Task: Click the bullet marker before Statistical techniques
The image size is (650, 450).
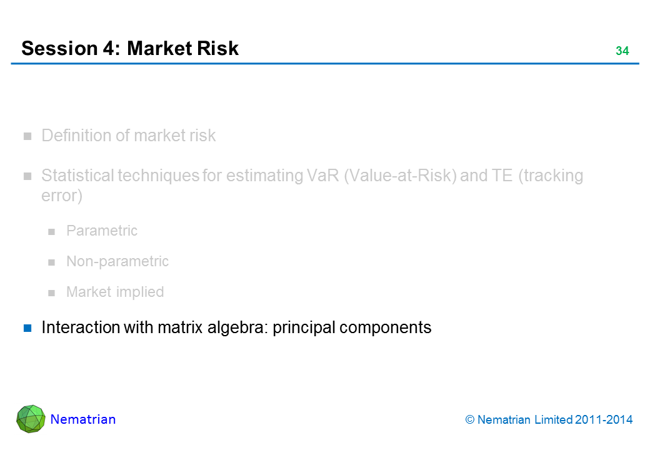Action: (27, 176)
